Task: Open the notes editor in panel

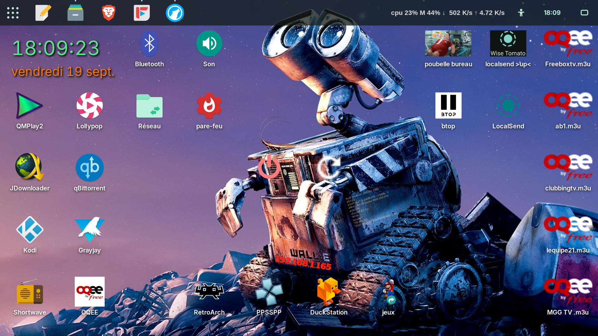Action: coord(43,13)
